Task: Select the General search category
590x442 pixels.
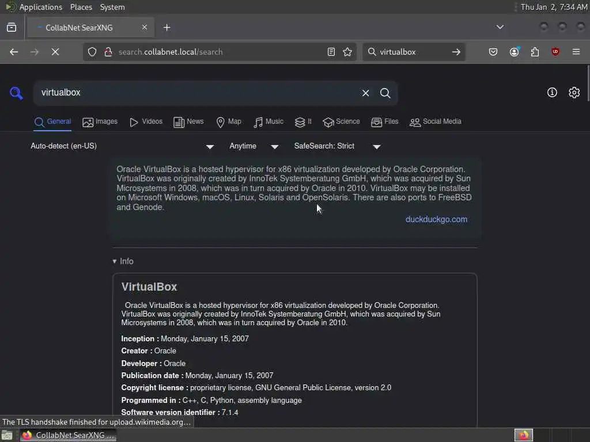Action: pos(52,122)
